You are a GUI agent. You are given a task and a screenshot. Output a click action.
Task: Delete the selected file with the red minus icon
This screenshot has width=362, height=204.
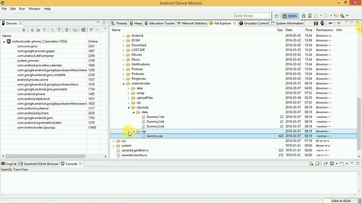pos(330,23)
